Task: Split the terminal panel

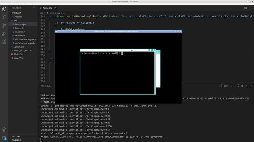Action: coord(238,86)
